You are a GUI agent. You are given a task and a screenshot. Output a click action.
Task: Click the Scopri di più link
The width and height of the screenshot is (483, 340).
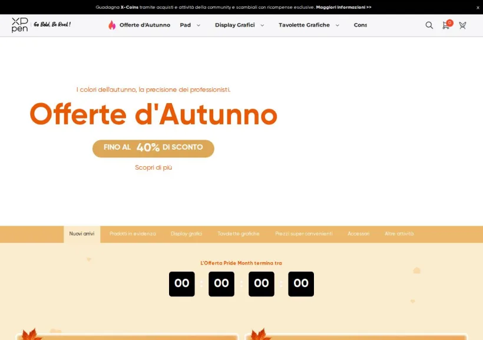[153, 168]
